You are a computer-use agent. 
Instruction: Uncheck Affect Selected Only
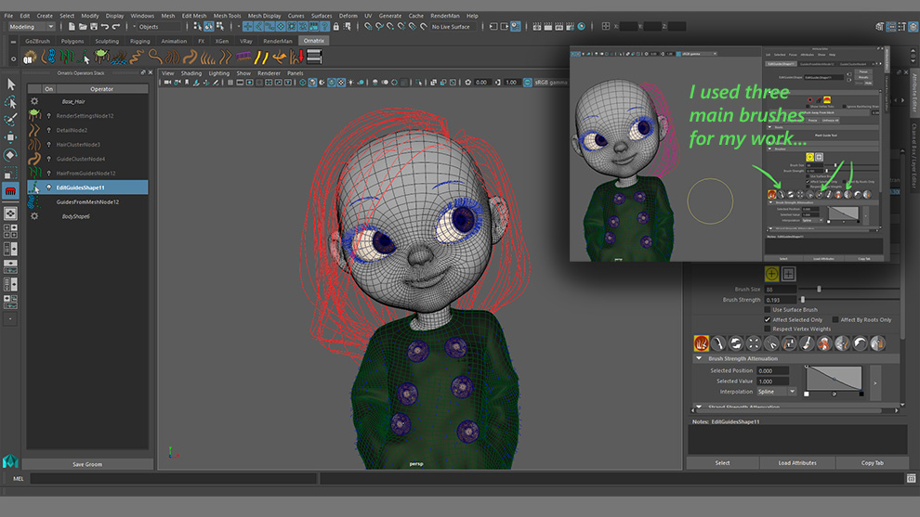(767, 320)
